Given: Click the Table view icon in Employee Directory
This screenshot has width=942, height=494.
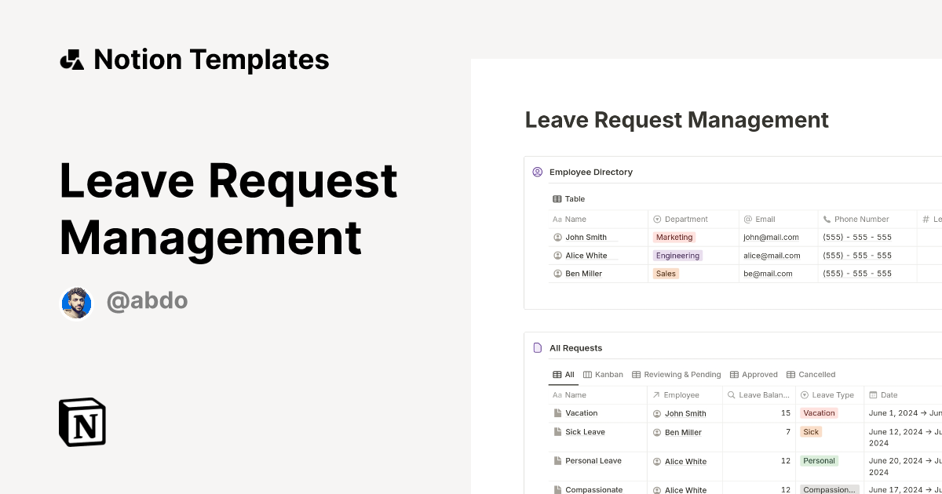Looking at the screenshot, I should 557,198.
